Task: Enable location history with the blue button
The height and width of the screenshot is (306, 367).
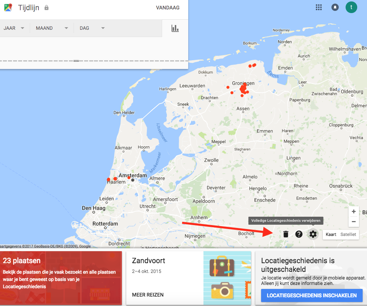Action: (312, 295)
